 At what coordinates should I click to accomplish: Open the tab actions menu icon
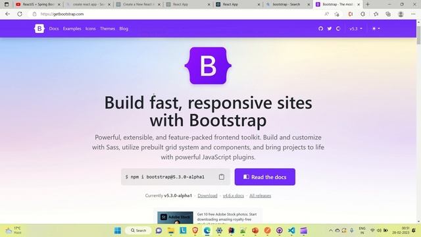click(7, 5)
